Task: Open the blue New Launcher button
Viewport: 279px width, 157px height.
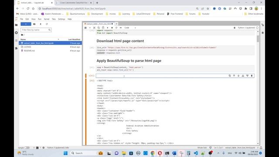Action: click(26, 24)
